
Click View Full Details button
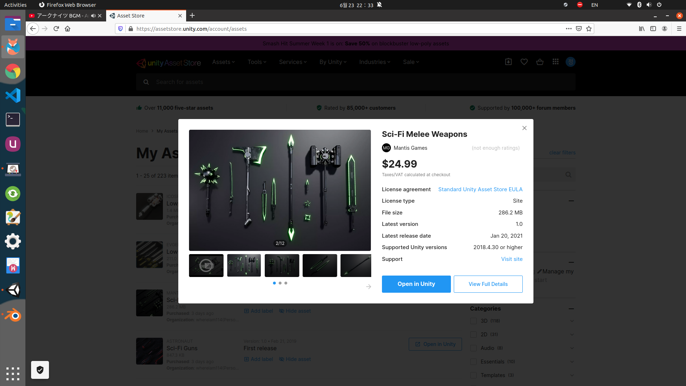click(488, 284)
